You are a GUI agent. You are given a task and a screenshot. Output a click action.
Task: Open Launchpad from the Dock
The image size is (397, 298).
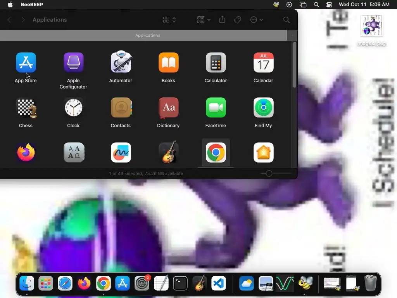[46, 283]
